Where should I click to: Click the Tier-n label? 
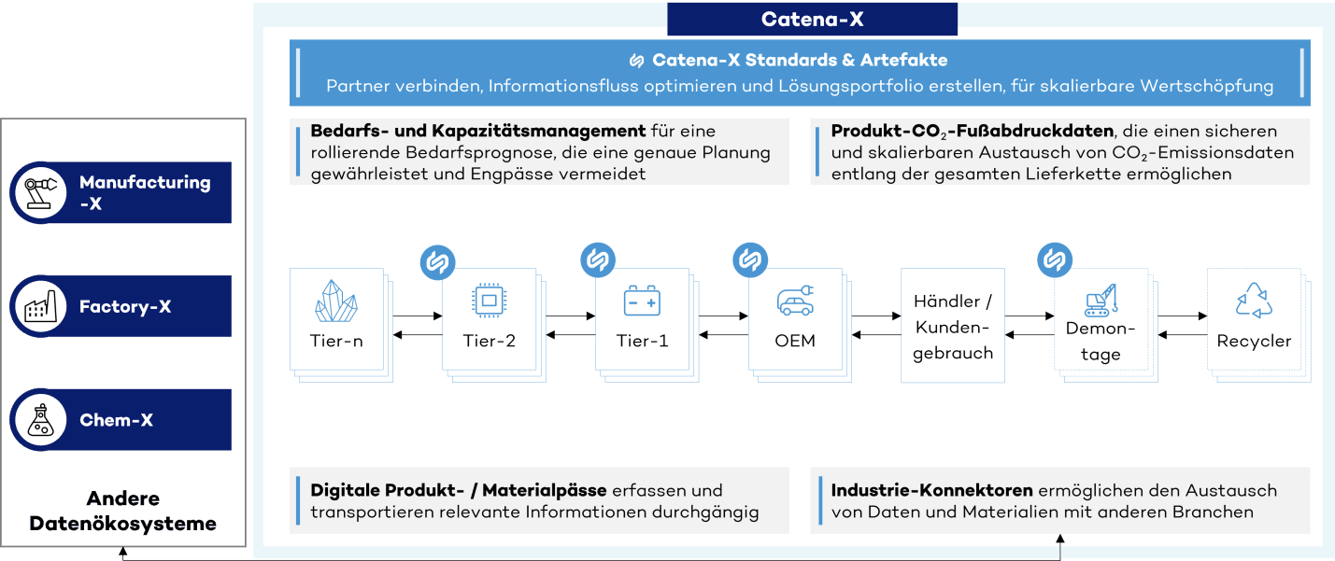point(336,341)
